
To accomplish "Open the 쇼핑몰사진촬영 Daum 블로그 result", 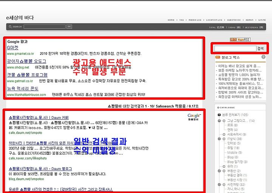I will click(x=40, y=169).
